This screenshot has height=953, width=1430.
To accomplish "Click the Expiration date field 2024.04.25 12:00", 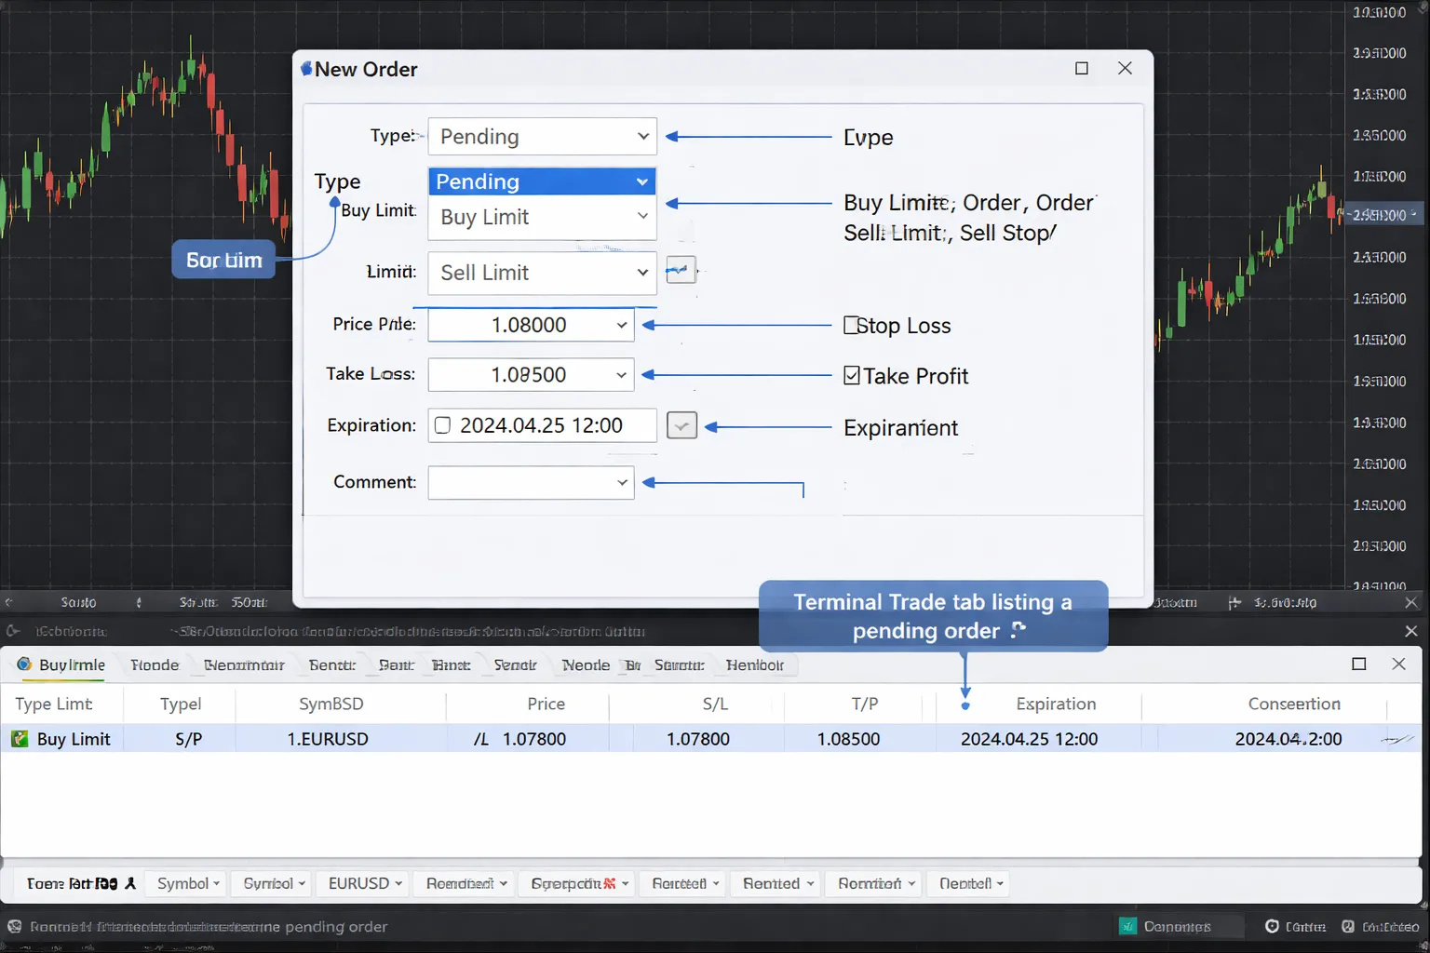I will [542, 425].
